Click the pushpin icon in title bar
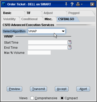The width and height of the screenshot is (97, 102). (x=66, y=4)
